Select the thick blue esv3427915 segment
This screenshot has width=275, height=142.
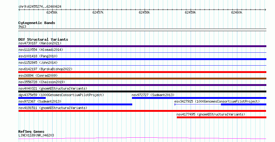click(x=243, y=104)
